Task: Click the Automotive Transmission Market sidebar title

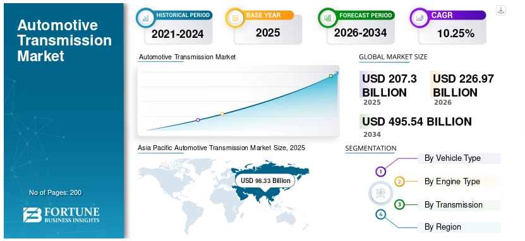Action: [x=64, y=40]
